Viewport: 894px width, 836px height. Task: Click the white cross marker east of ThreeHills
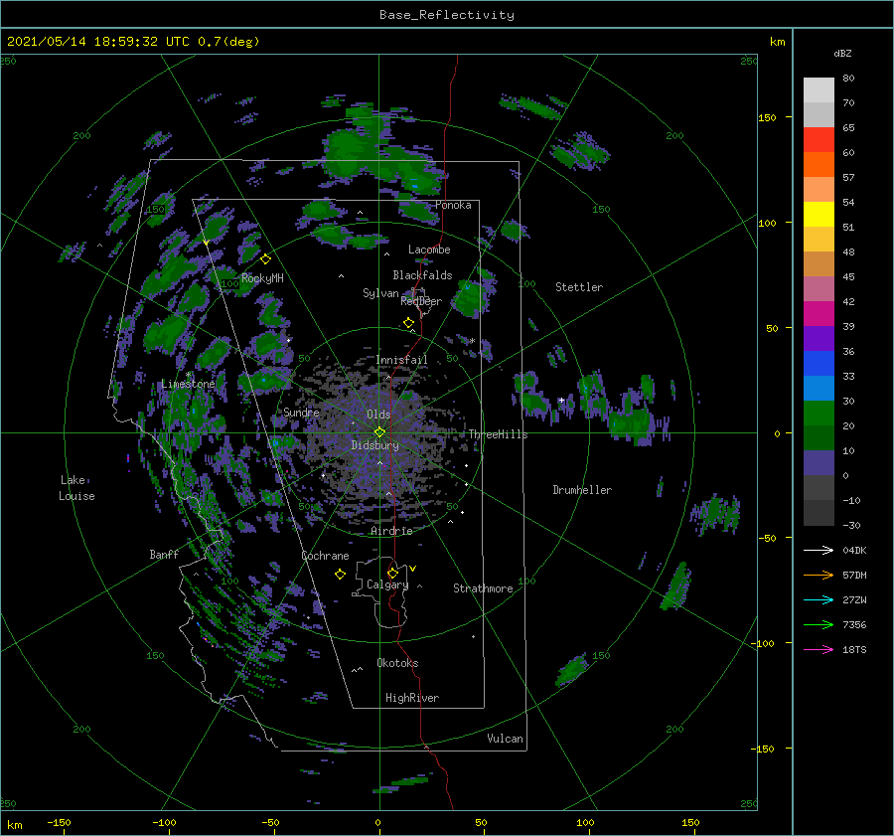[561, 400]
